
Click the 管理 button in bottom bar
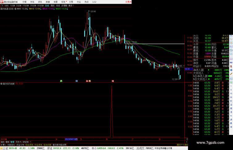coord(12,142)
